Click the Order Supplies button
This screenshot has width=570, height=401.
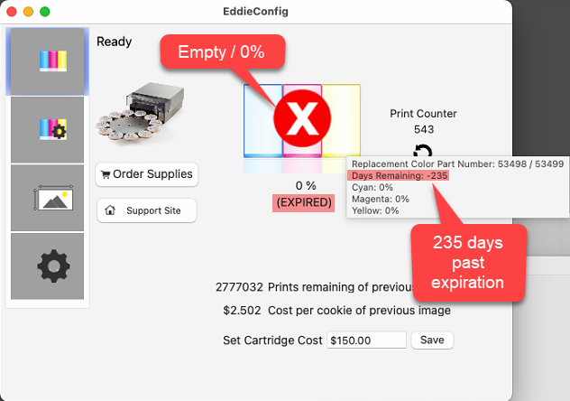pyautogui.click(x=145, y=174)
